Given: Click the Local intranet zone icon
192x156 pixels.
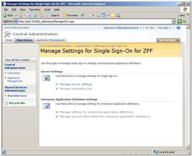Looking at the screenshot, I should click(155, 152).
